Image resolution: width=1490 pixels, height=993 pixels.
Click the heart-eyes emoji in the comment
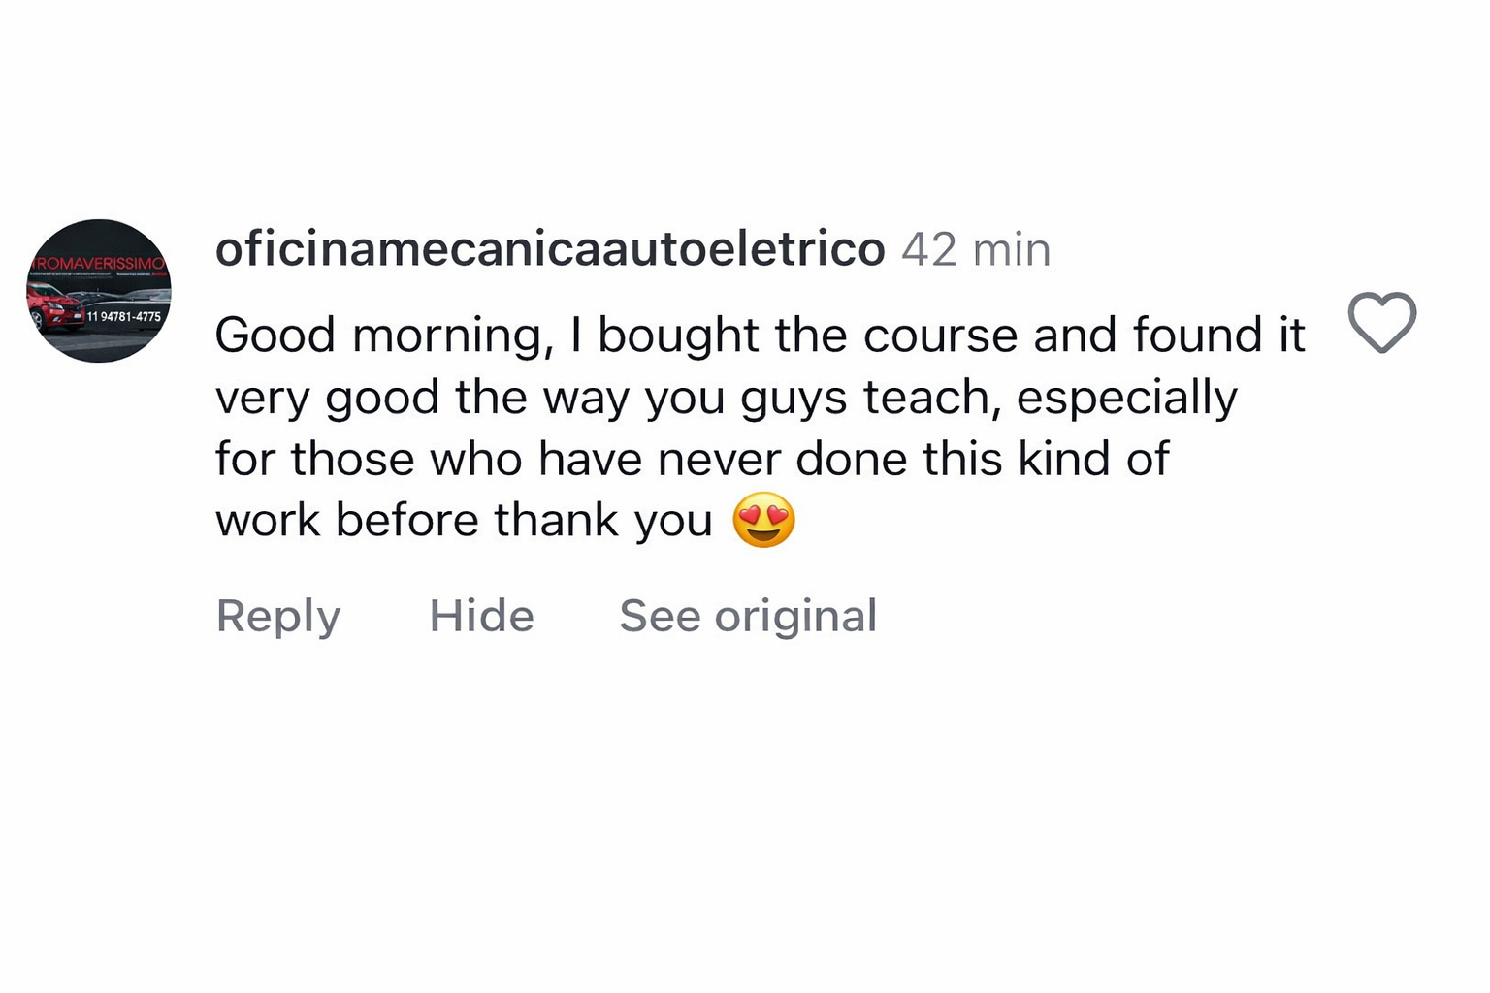click(x=763, y=520)
